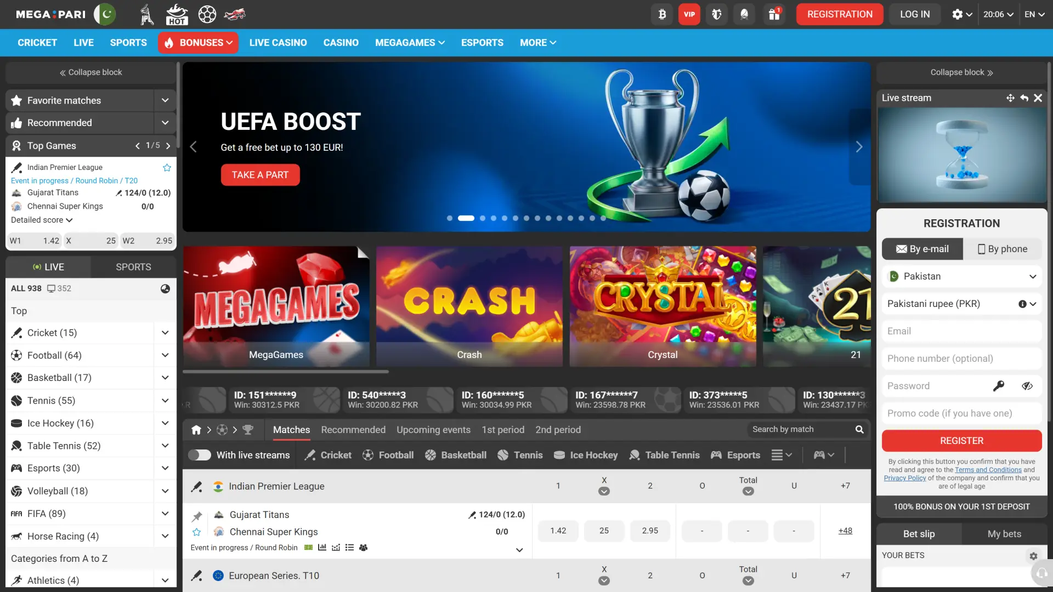Go to next Top Games page arrow
Image resolution: width=1053 pixels, height=592 pixels.
pyautogui.click(x=168, y=146)
